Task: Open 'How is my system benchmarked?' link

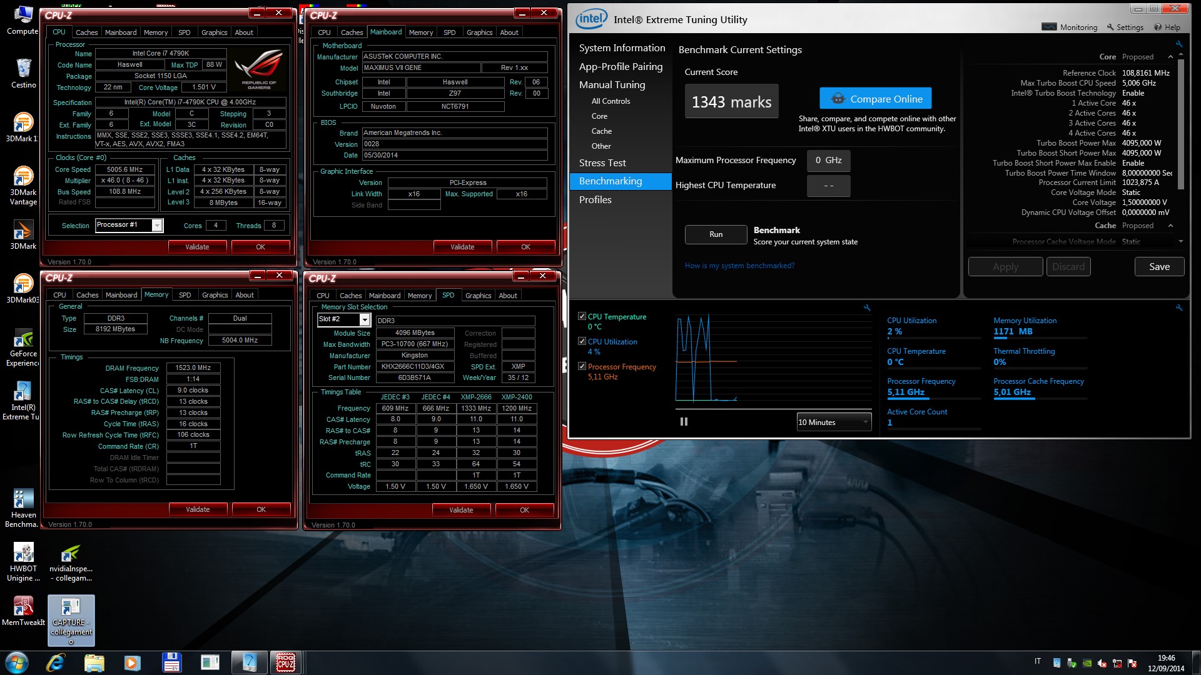Action: 739,266
